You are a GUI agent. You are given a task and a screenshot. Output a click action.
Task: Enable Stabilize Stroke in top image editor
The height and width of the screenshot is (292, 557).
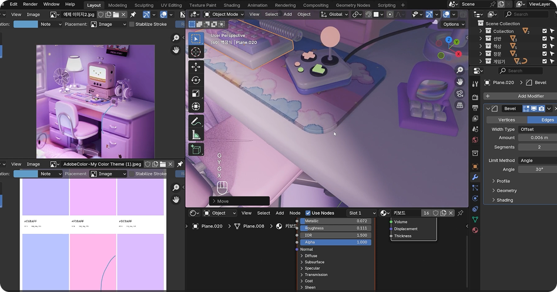pyautogui.click(x=132, y=24)
